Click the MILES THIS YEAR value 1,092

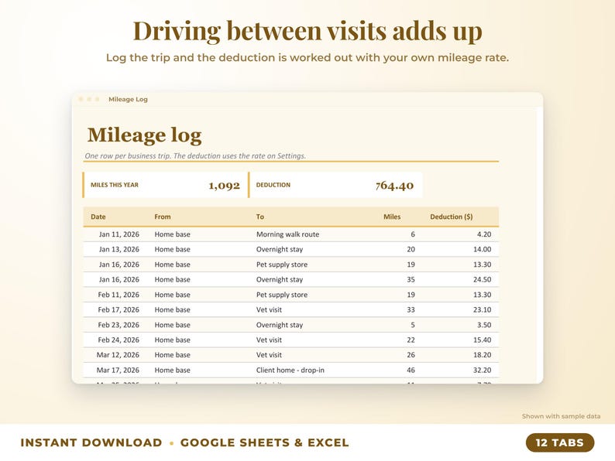(224, 186)
